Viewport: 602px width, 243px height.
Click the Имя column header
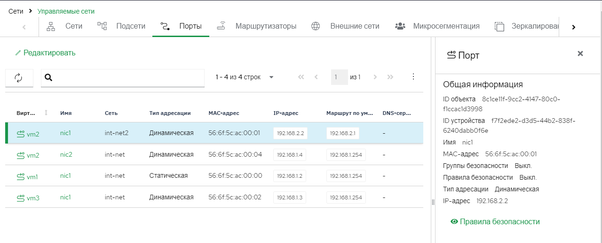66,113
